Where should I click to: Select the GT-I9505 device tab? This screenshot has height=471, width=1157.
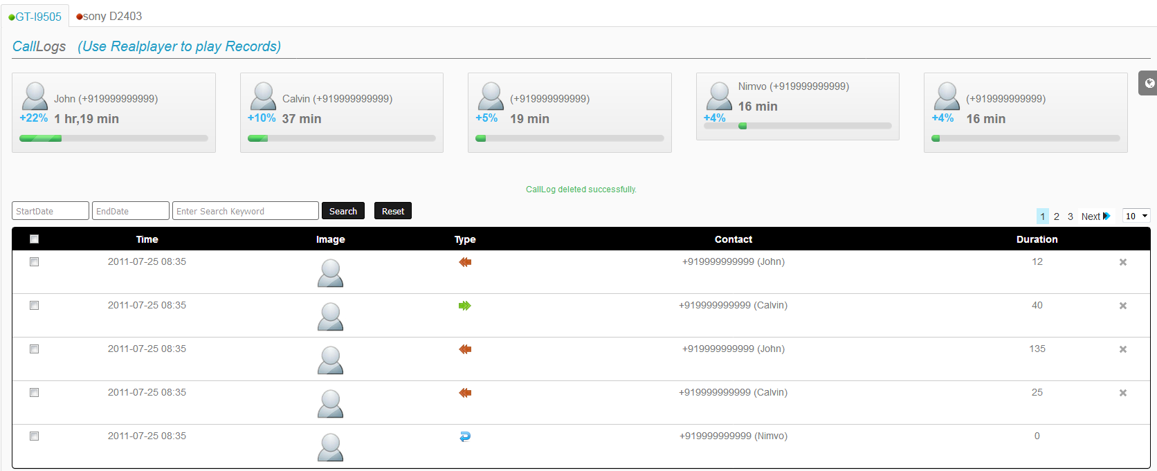35,17
